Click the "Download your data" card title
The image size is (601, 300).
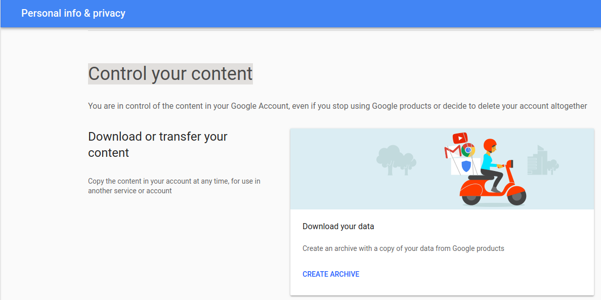338,226
